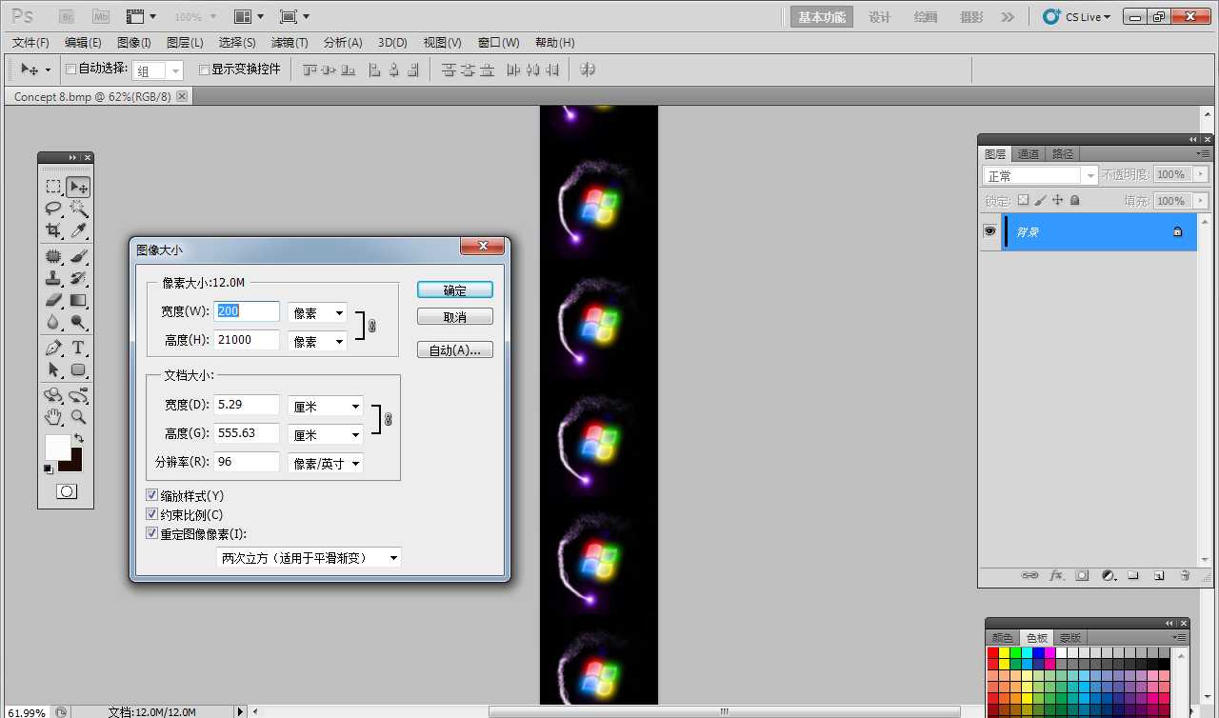Select the Zoom tool in the toolbox
This screenshot has height=718, width=1219.
78,417
